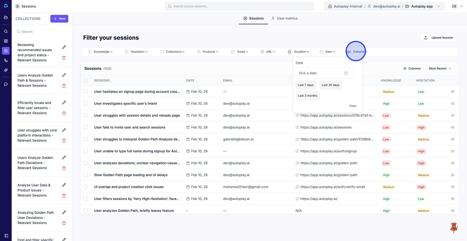Click the 'Search across sessions' field
The height and width of the screenshot is (241, 467).
click(239, 6)
